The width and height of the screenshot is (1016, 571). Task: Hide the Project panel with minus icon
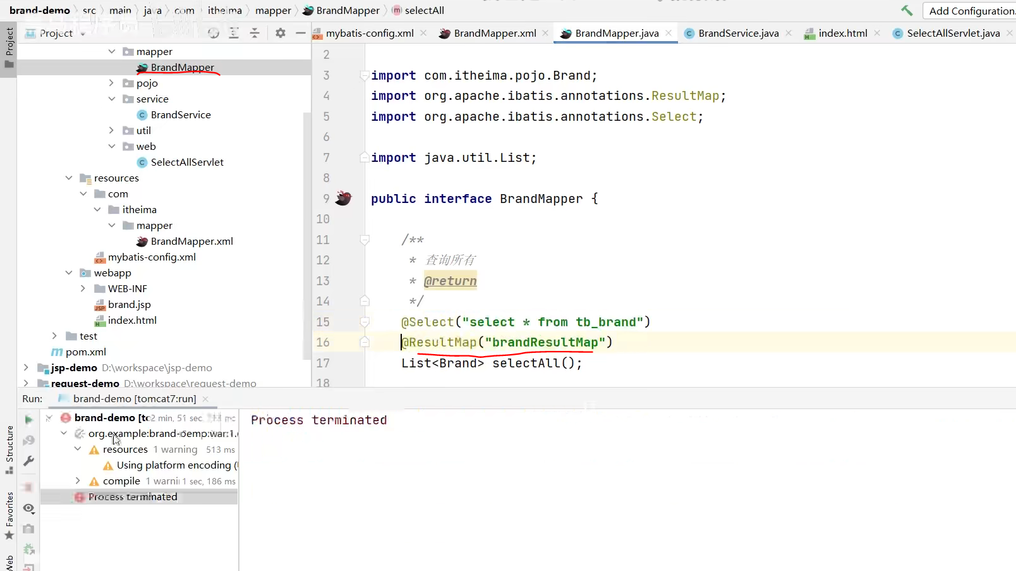click(301, 33)
